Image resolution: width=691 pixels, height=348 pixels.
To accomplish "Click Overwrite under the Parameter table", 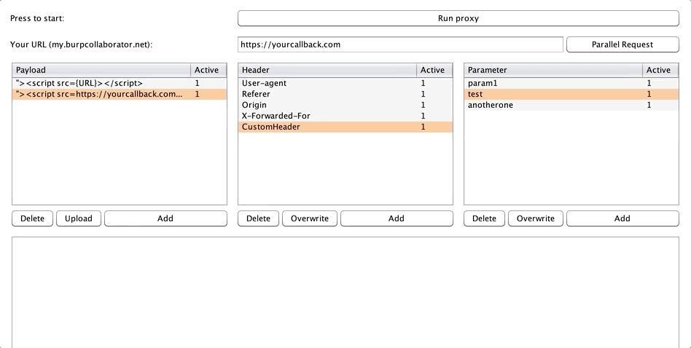I will click(536, 218).
